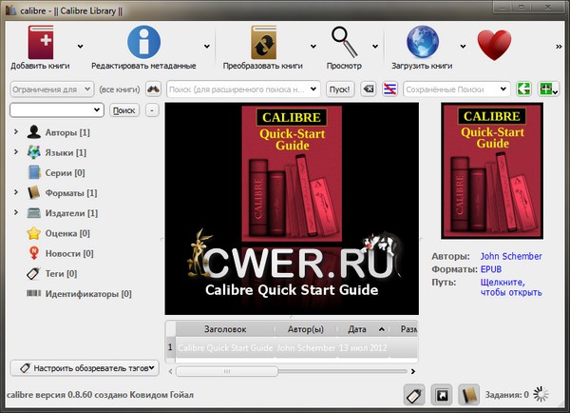This screenshot has width=570, height=413.
Task: Toggle the book details panel button
Action: (469, 395)
